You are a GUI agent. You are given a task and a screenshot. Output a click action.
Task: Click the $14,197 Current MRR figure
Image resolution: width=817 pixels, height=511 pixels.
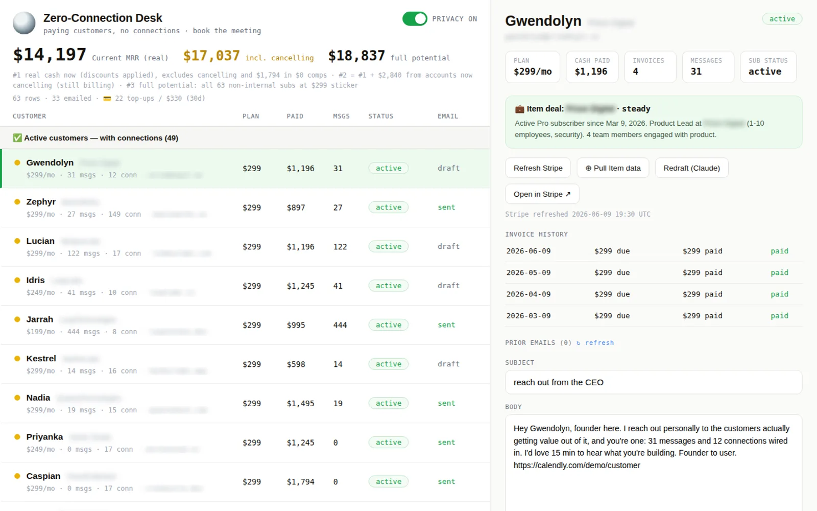tap(50, 55)
